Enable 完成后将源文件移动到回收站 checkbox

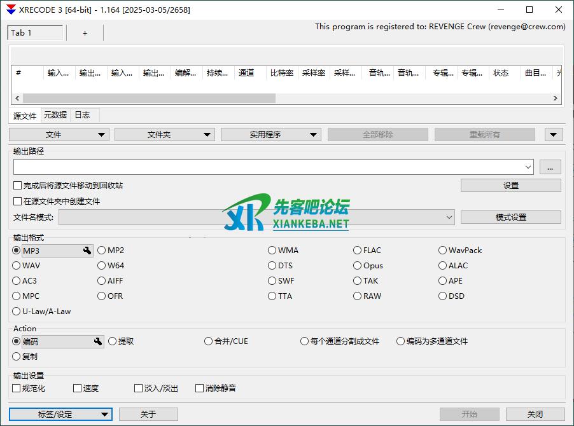[x=18, y=186]
